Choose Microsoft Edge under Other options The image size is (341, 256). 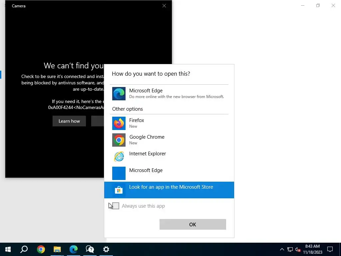coord(169,173)
